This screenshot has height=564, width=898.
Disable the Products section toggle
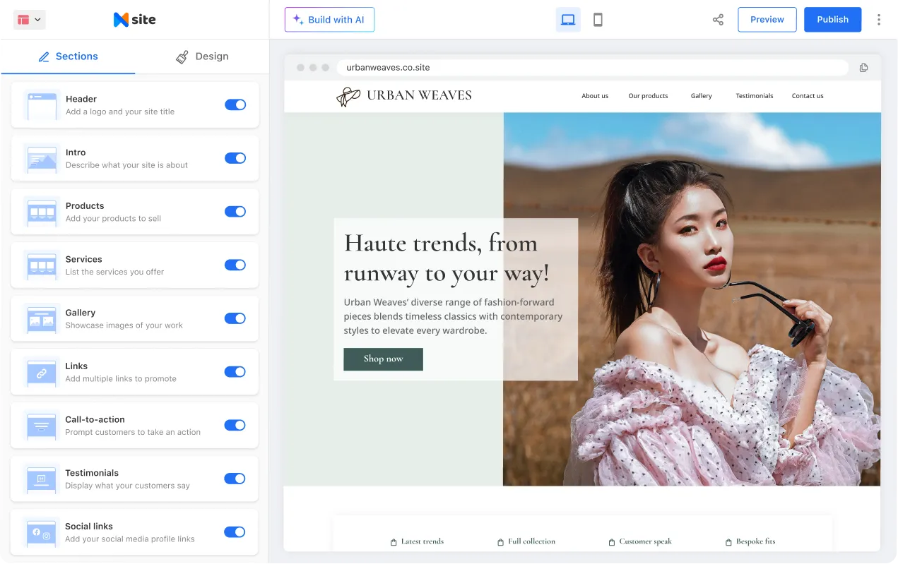pyautogui.click(x=235, y=211)
